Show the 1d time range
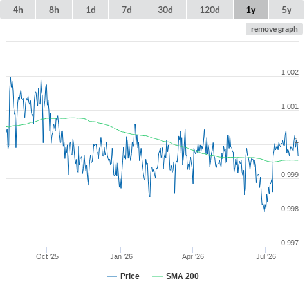 91,10
